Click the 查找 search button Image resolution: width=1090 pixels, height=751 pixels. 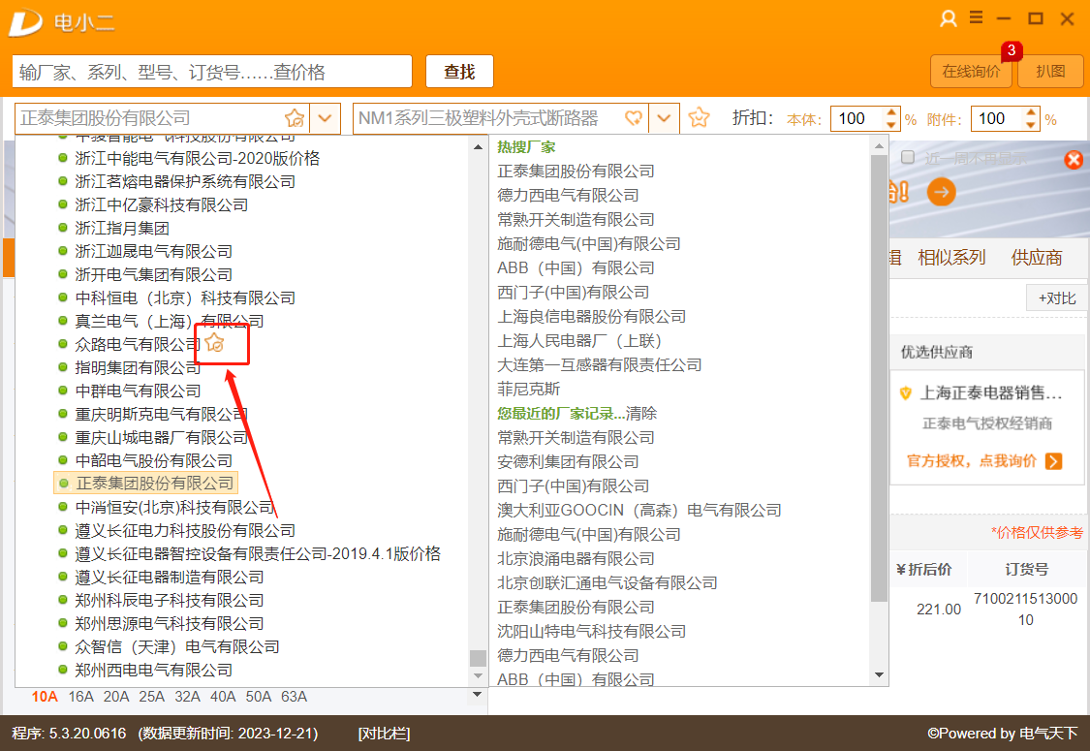pos(459,72)
